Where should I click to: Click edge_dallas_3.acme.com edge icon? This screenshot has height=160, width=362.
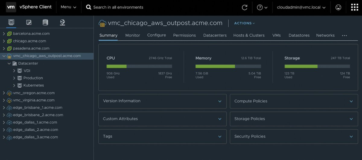(x=9, y=137)
